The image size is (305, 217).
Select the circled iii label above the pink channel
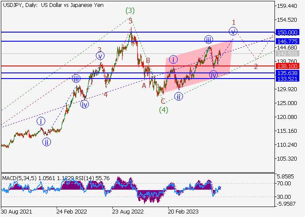coord(209,39)
